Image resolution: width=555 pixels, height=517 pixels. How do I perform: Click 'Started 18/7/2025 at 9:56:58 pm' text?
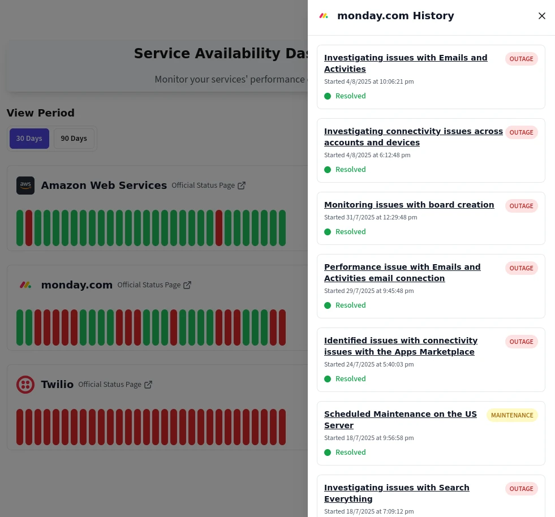click(x=369, y=438)
